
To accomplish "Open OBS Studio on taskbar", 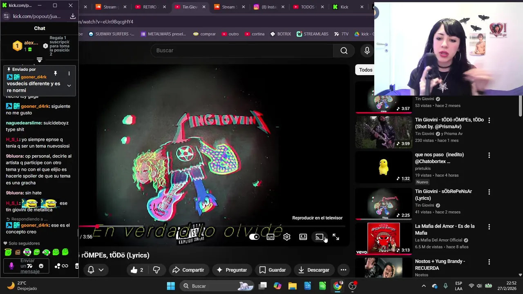I will (353, 286).
